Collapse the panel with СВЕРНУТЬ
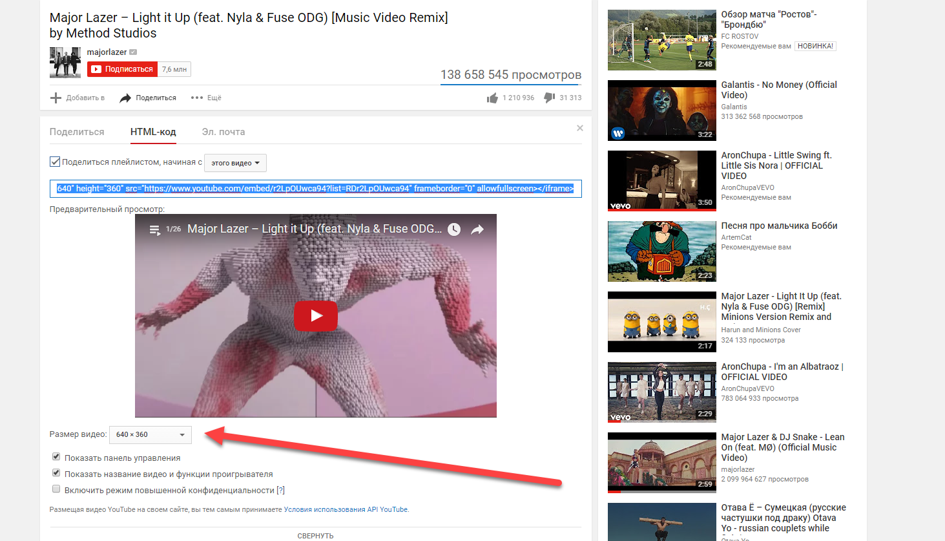The height and width of the screenshot is (541, 945). point(315,536)
